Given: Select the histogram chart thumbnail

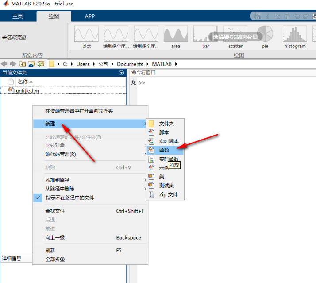Looking at the screenshot, I should [x=295, y=37].
